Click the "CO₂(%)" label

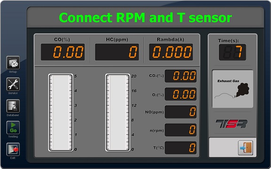(x=156, y=76)
